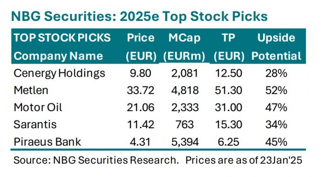Select Metlen's 52% upside value
The width and height of the screenshot is (326, 177).
coord(276,91)
